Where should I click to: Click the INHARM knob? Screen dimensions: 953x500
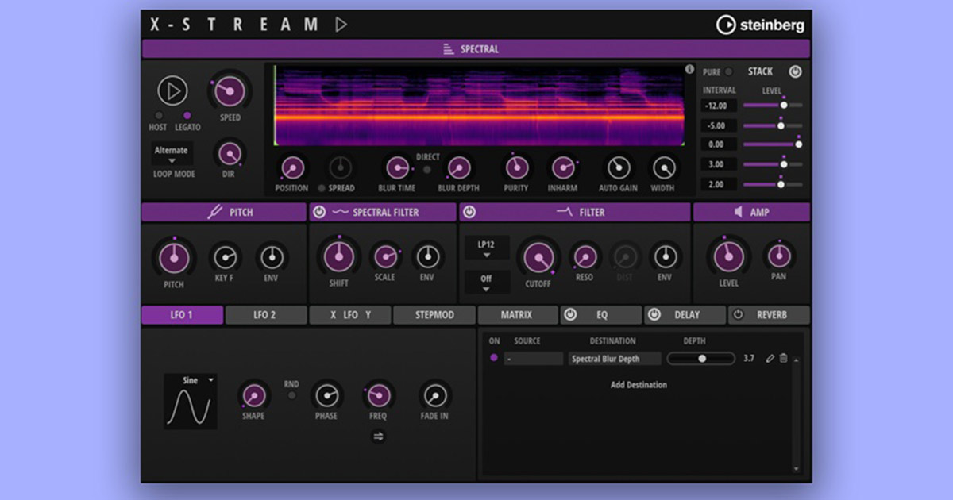pos(563,167)
